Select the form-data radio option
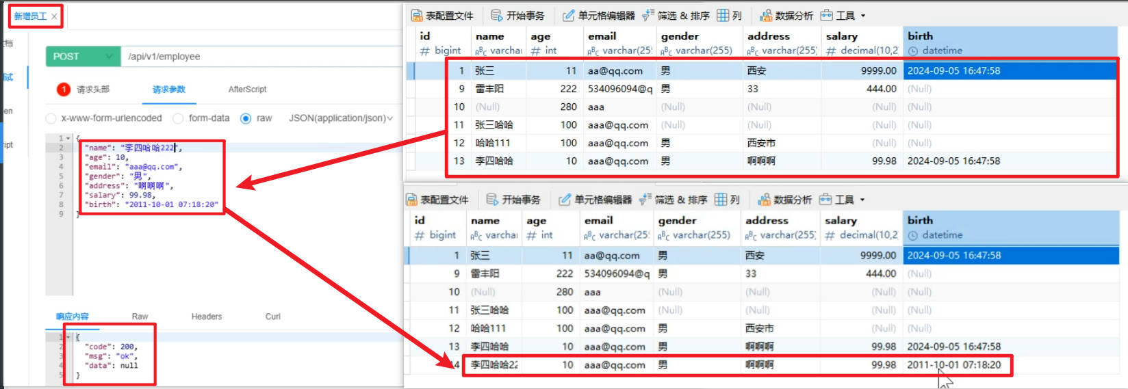Viewport: 1128px width, 389px height. pyautogui.click(x=178, y=118)
